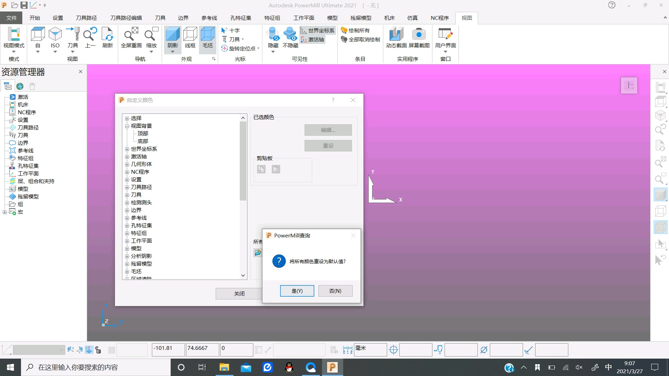Click the 刷新 refresh icon

pos(107,34)
